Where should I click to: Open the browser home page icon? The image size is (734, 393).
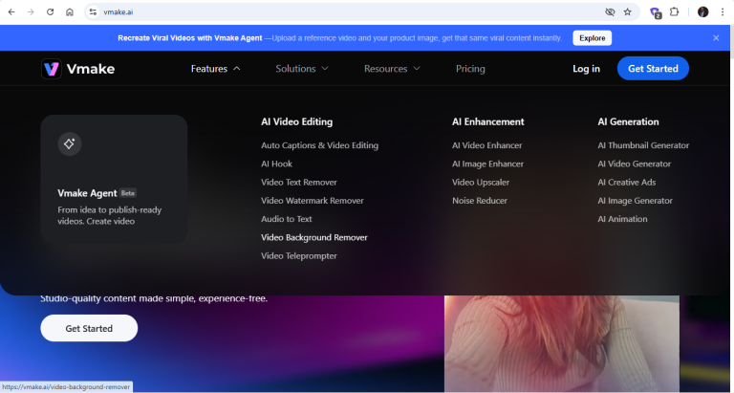70,12
